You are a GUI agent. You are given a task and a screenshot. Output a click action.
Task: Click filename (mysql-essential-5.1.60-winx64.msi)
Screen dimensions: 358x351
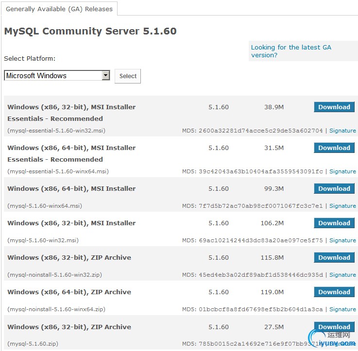[x=58, y=171]
